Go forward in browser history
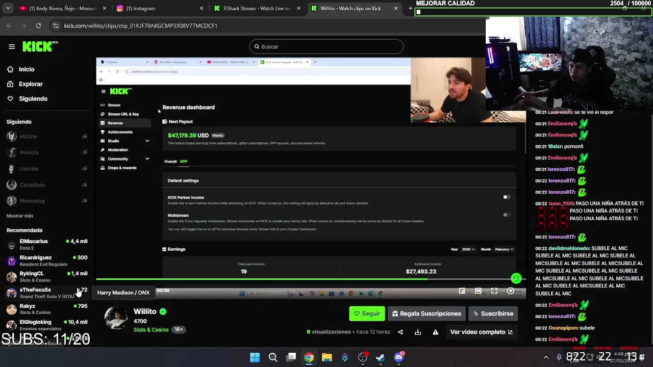Viewport: 653px width, 367px height. (23, 25)
